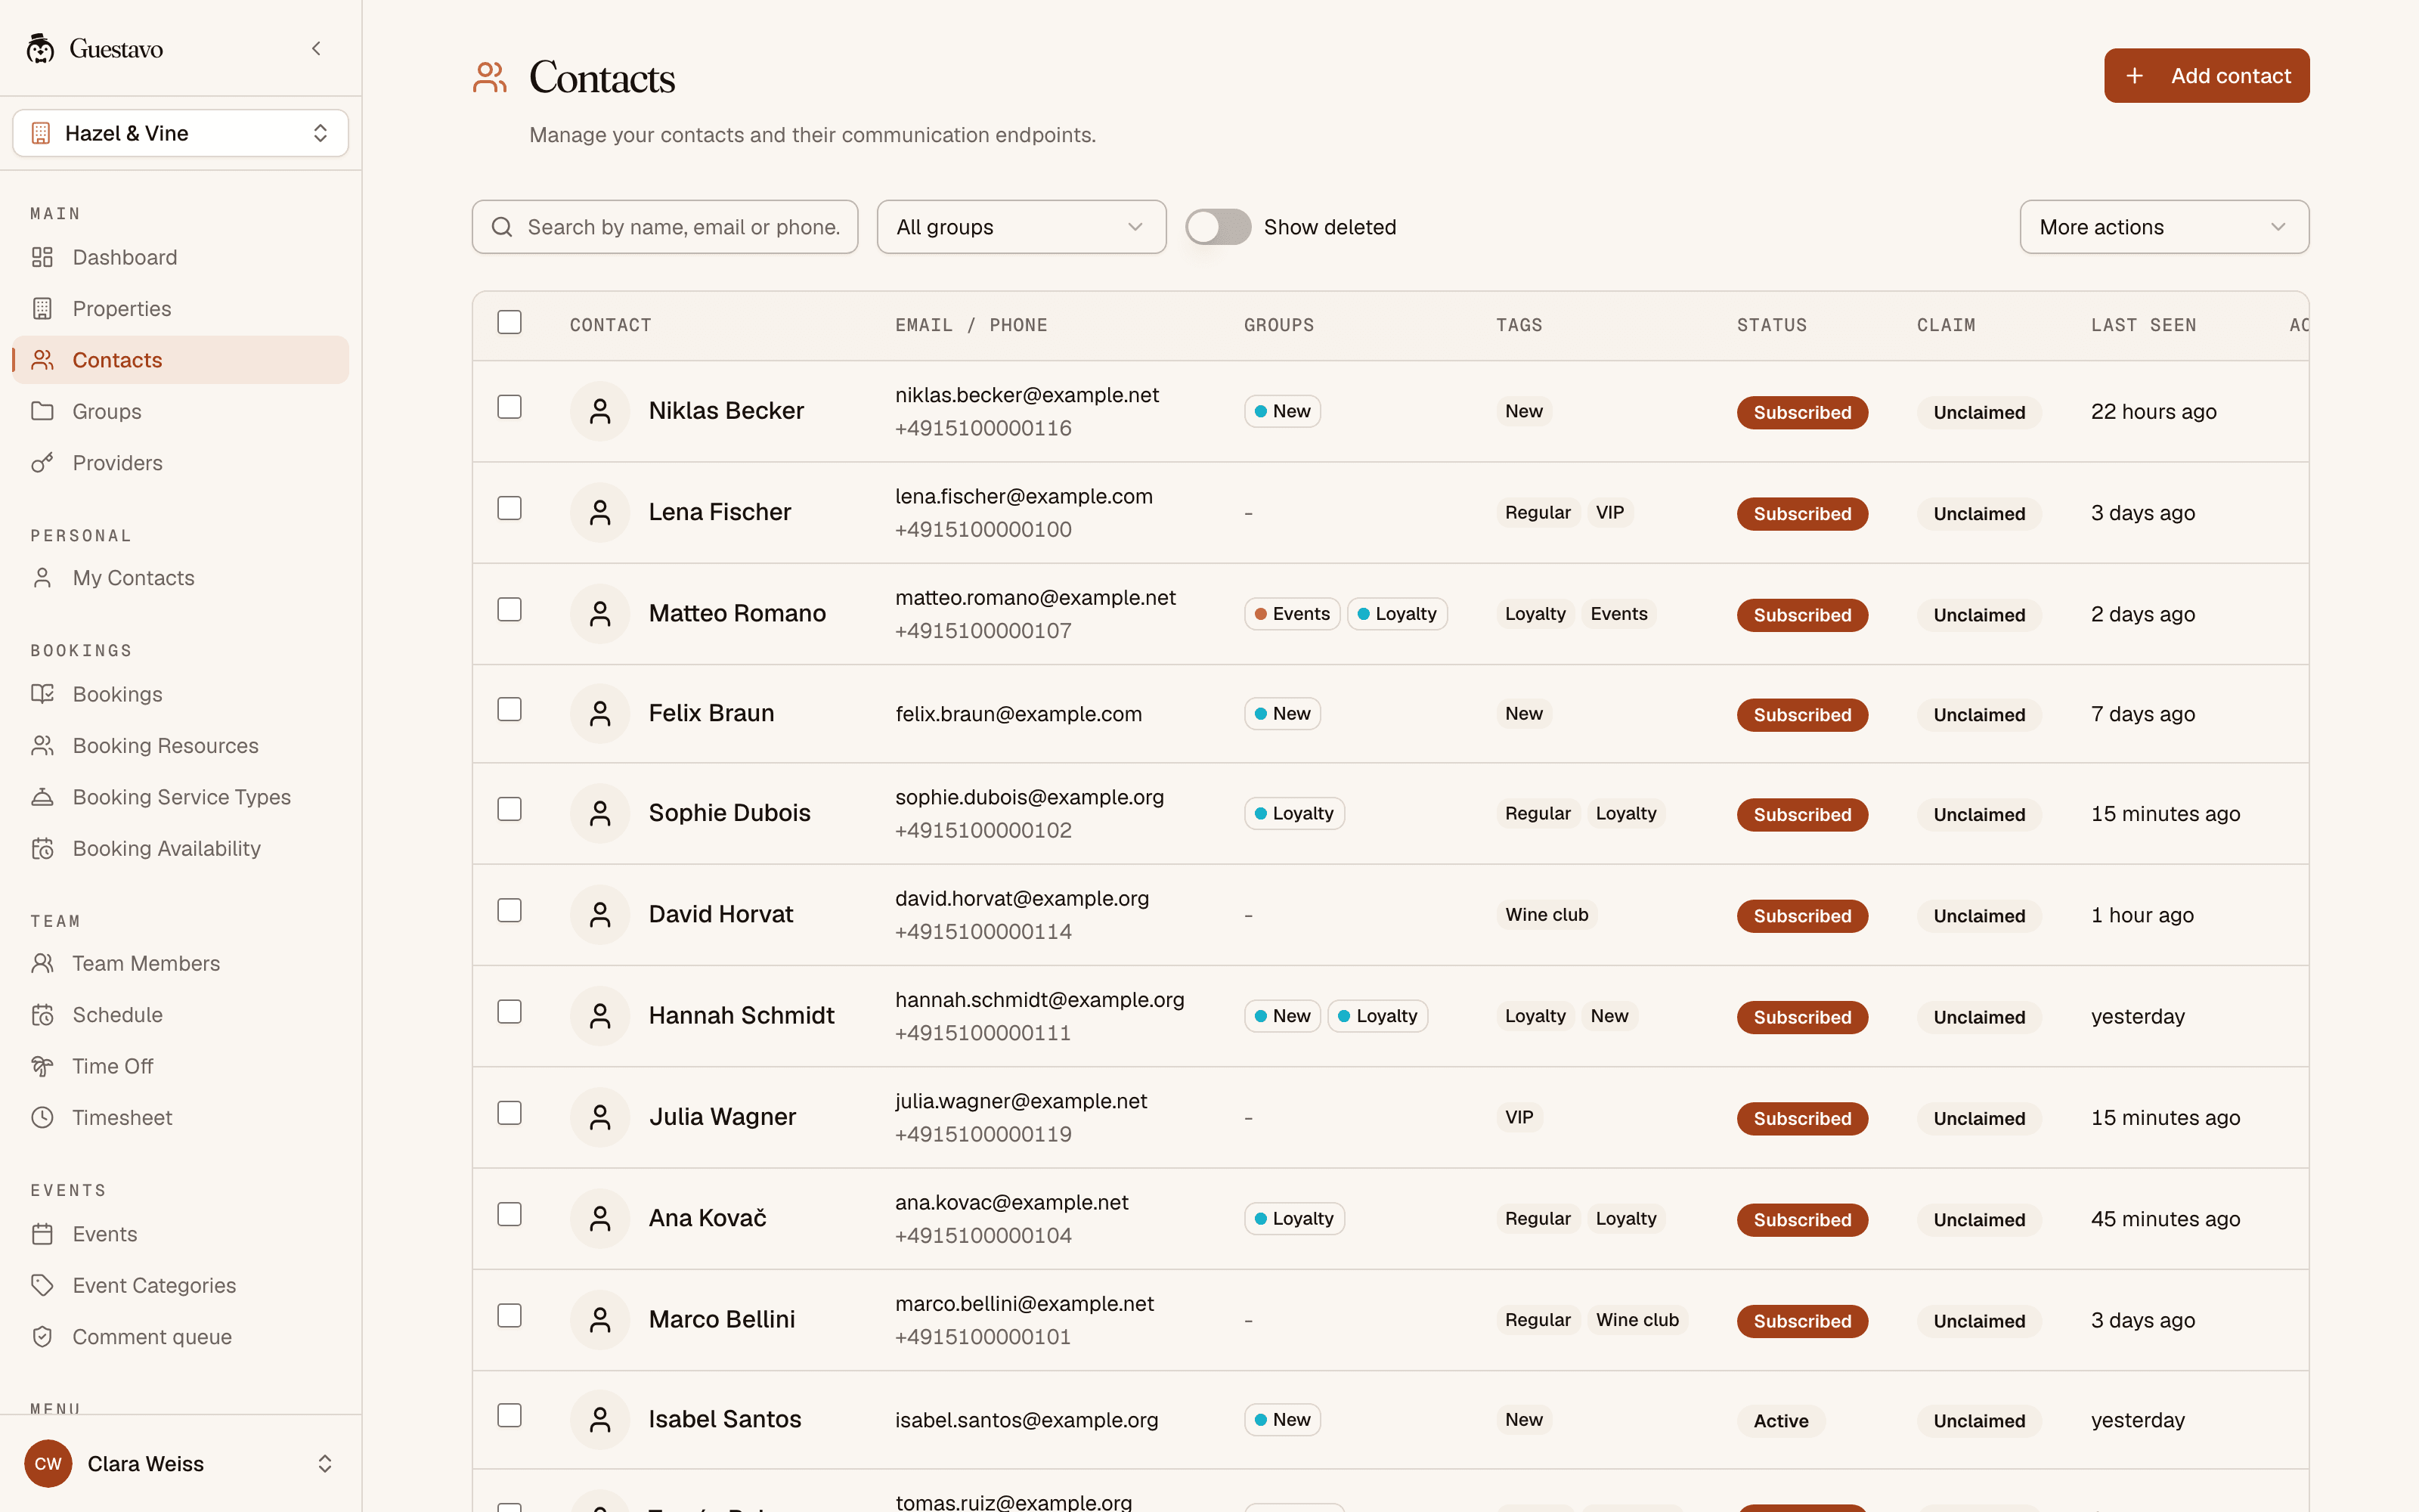This screenshot has width=2419, height=1512.
Task: Open the Properties building icon
Action: coord(42,308)
